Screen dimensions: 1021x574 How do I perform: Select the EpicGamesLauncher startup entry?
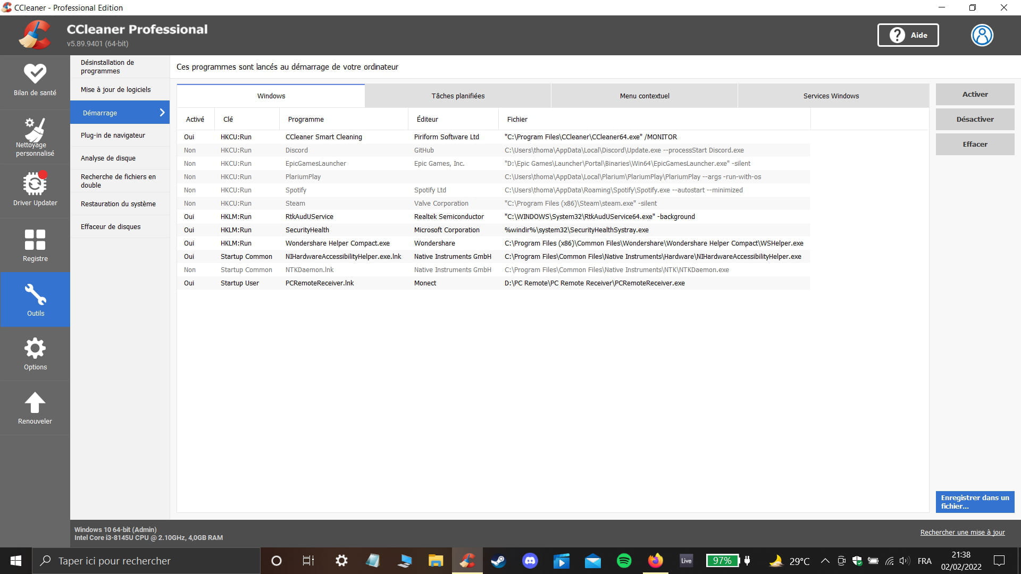coord(493,163)
